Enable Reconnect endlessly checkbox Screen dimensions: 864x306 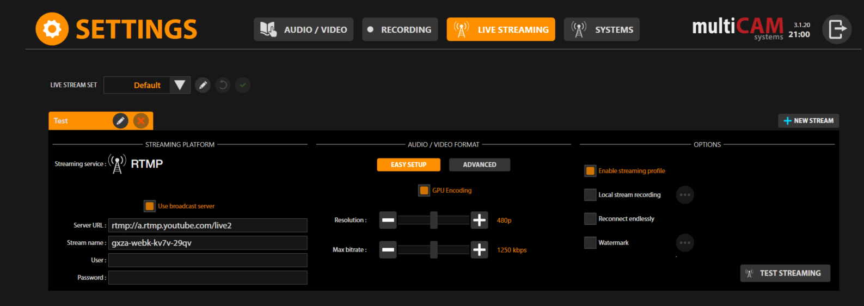(x=590, y=219)
